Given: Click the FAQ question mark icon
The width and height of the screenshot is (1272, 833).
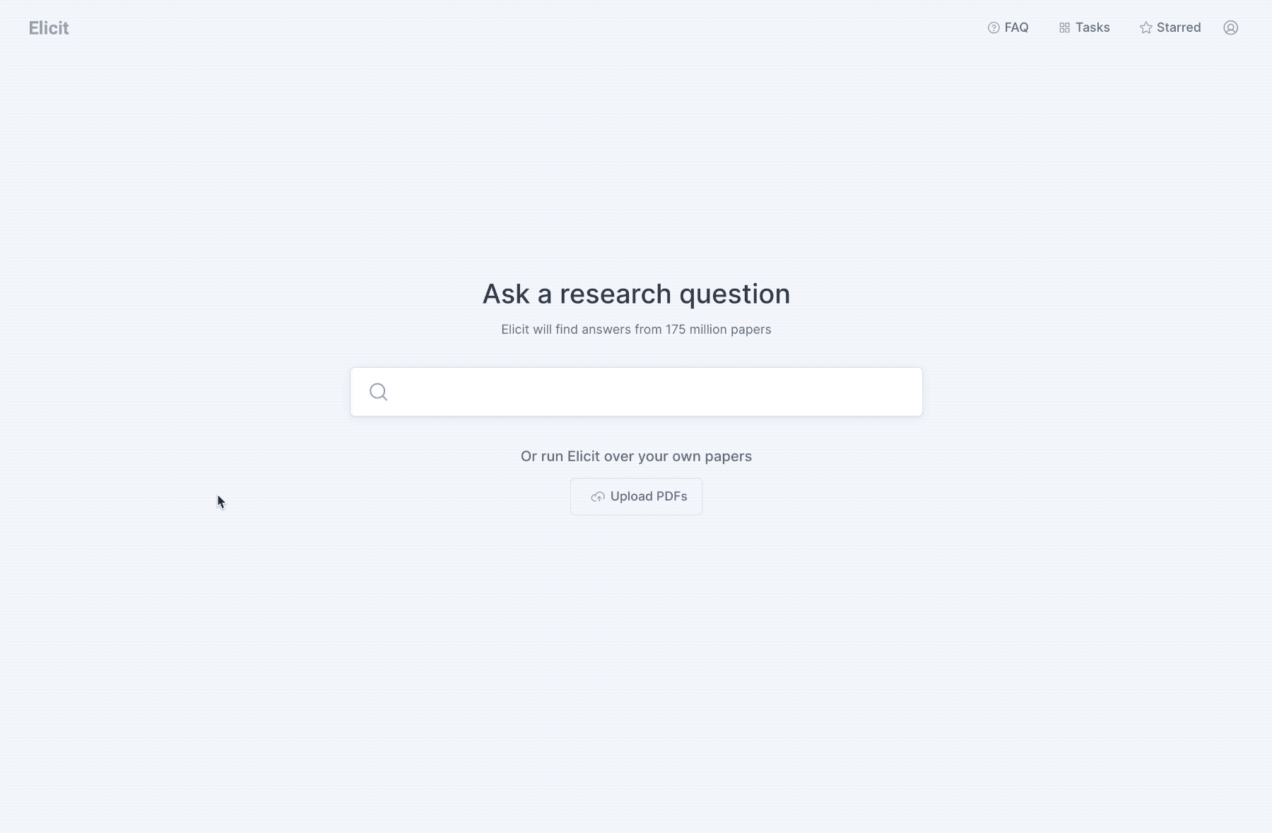Looking at the screenshot, I should tap(994, 28).
